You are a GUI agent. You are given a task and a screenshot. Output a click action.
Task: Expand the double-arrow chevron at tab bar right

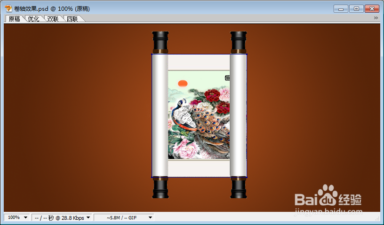376,18
